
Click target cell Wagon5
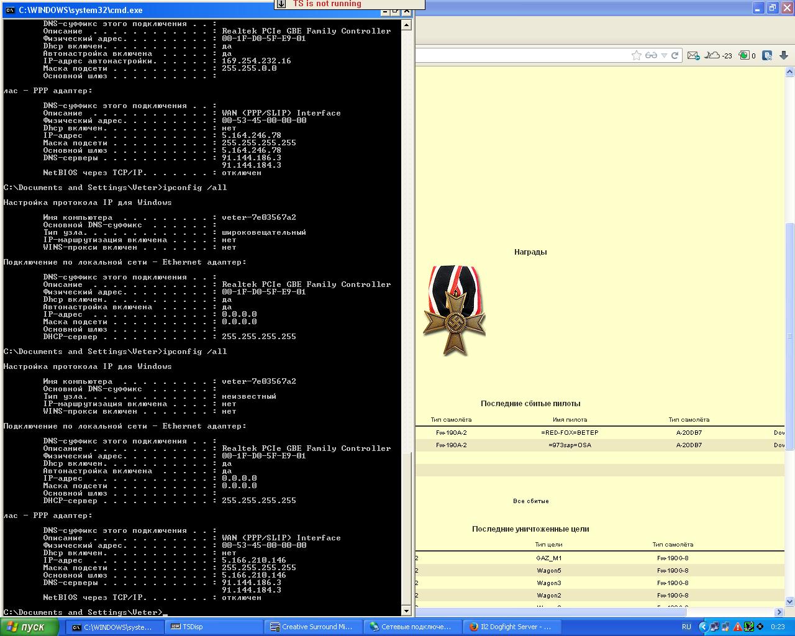[549, 570]
